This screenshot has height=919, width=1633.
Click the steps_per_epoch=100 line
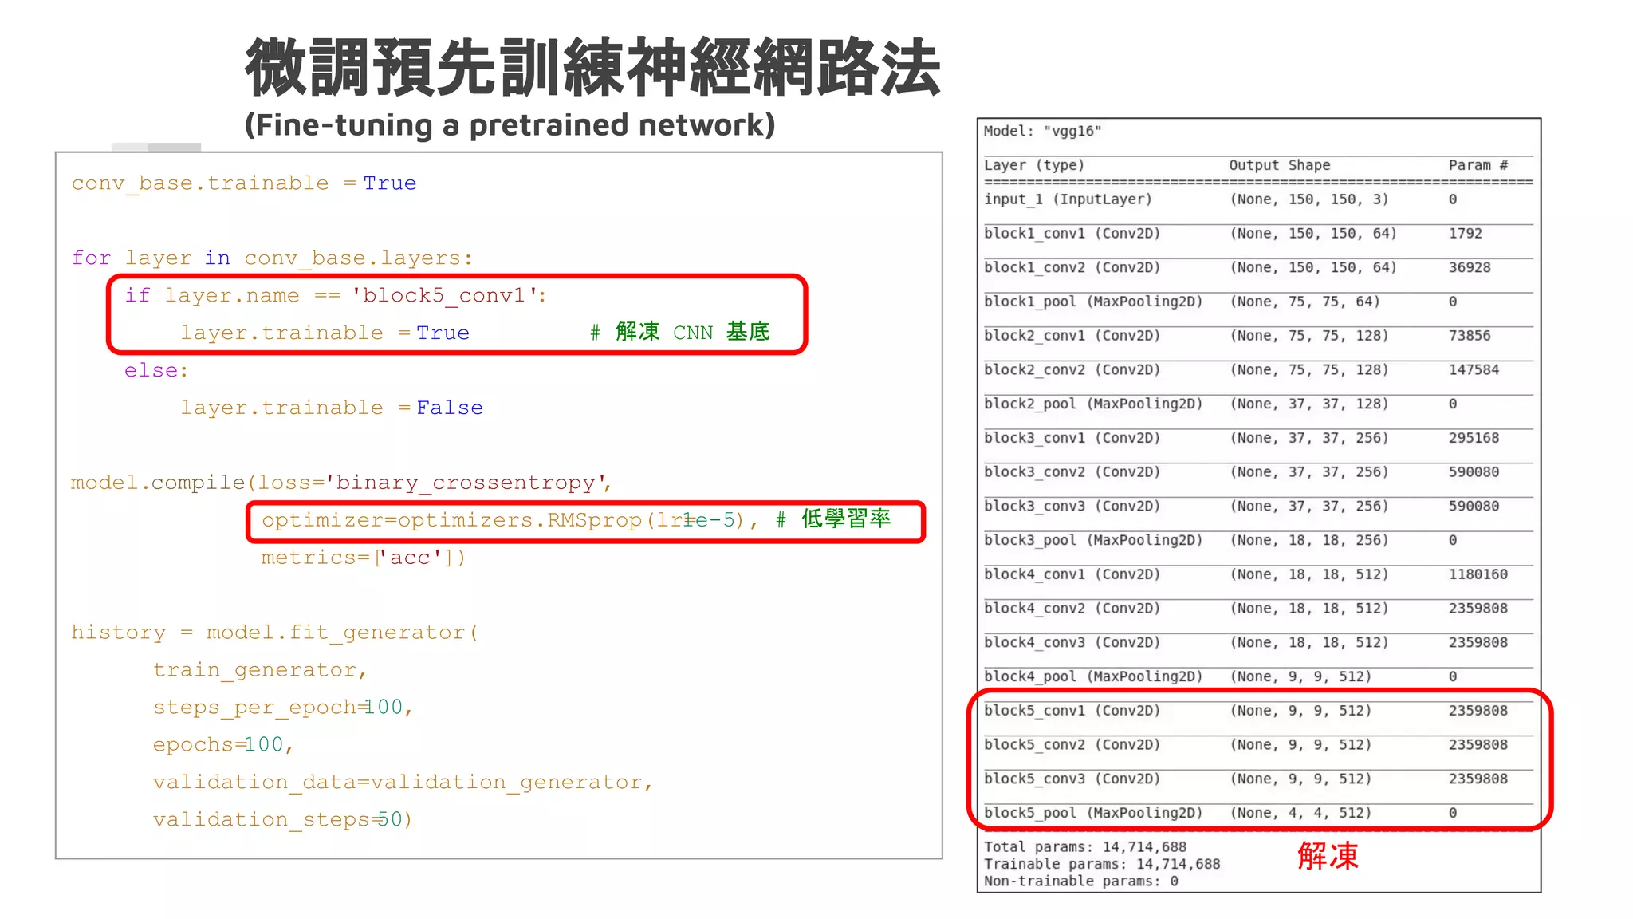283,708
